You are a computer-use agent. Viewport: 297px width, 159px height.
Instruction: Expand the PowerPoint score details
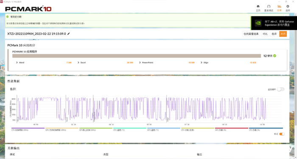tap(140, 63)
